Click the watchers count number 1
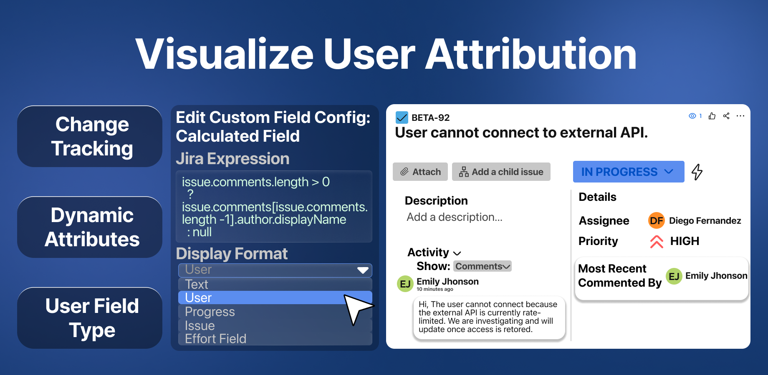Image resolution: width=768 pixels, height=375 pixels. 700,116
